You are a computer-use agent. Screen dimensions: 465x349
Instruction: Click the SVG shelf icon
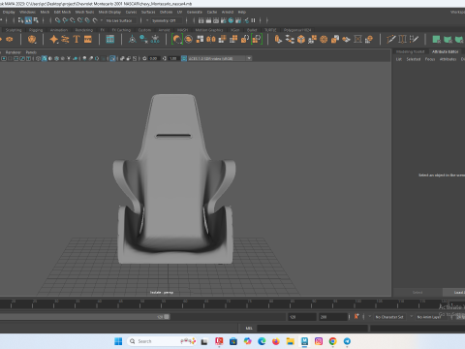point(88,40)
